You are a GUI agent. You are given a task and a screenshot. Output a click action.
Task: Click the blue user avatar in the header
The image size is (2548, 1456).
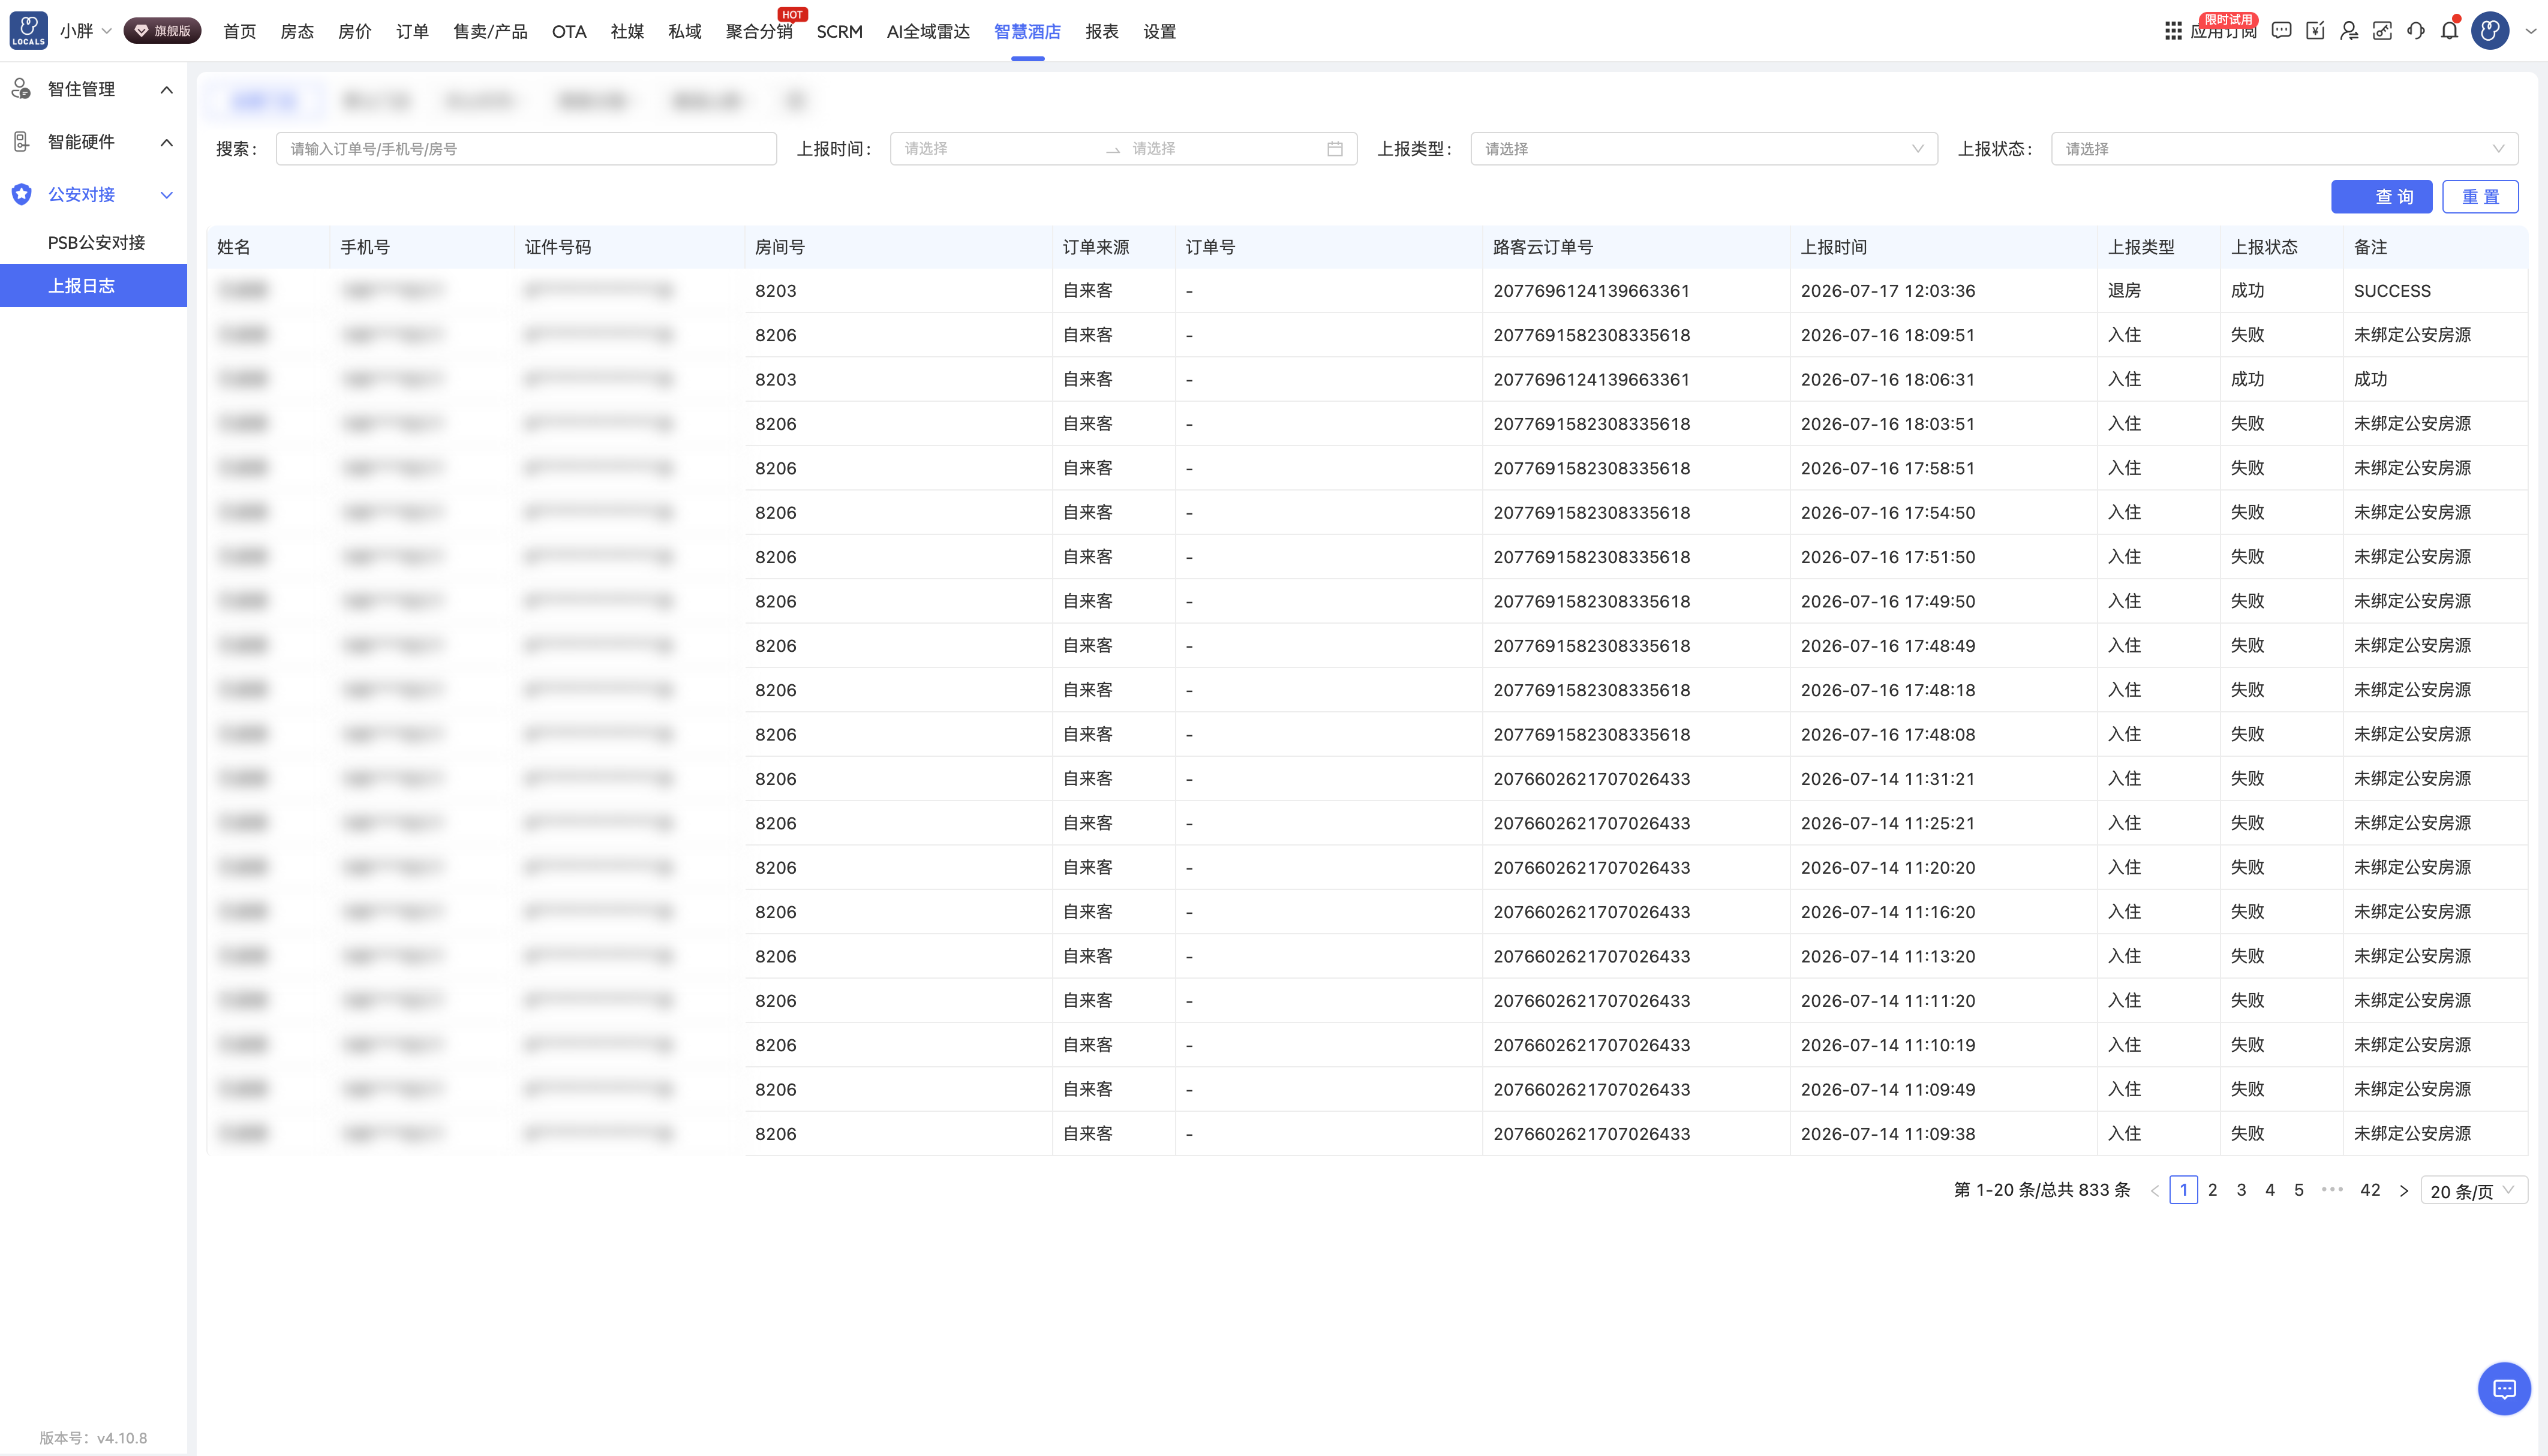2490,31
